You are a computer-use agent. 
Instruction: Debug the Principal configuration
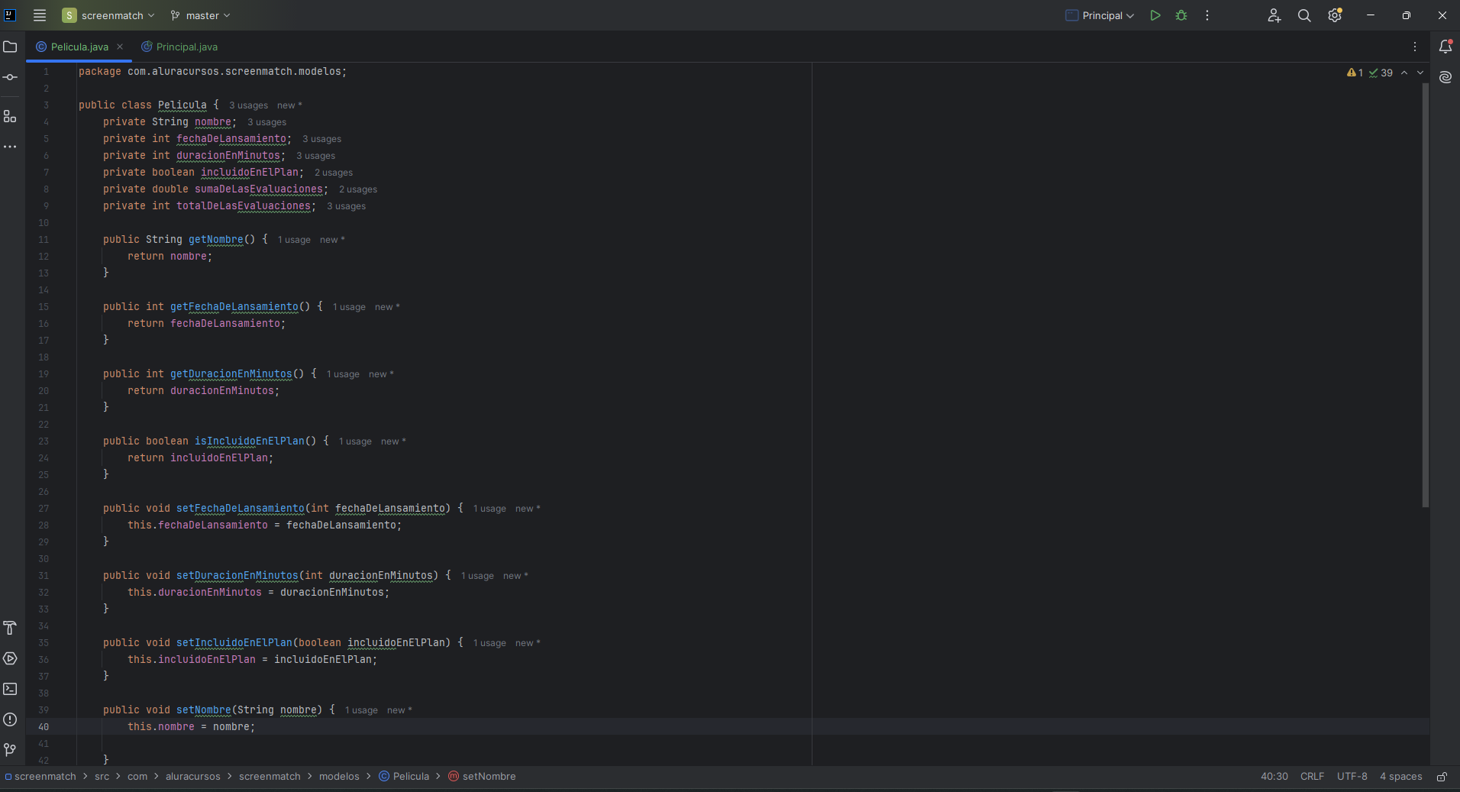pos(1181,15)
